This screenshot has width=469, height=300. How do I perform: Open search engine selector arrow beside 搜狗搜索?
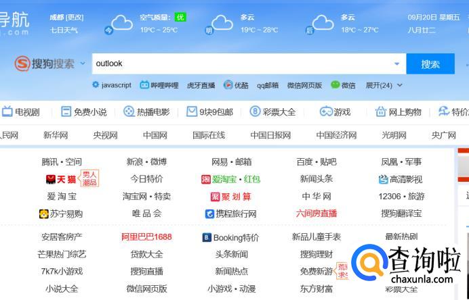click(83, 64)
